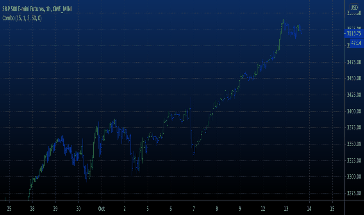This screenshot has height=215, width=364.
Task: Click date 15 on the time axis
Action: [332, 209]
